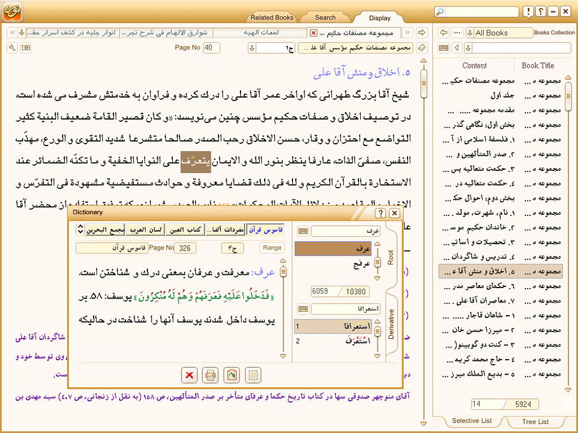The width and height of the screenshot is (578, 433).
Task: Select the لسان العرب dictionary tab
Action: [x=145, y=230]
